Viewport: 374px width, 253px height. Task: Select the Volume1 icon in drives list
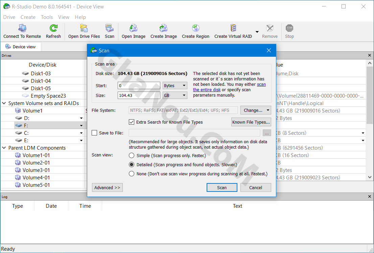tap(18, 110)
